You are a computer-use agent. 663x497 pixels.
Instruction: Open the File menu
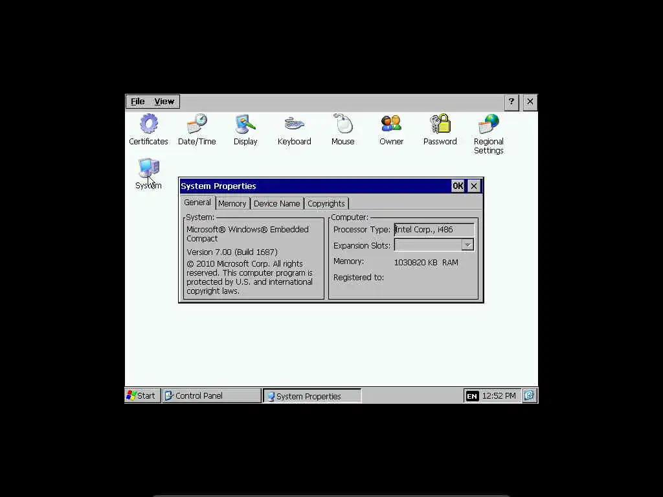coord(137,102)
